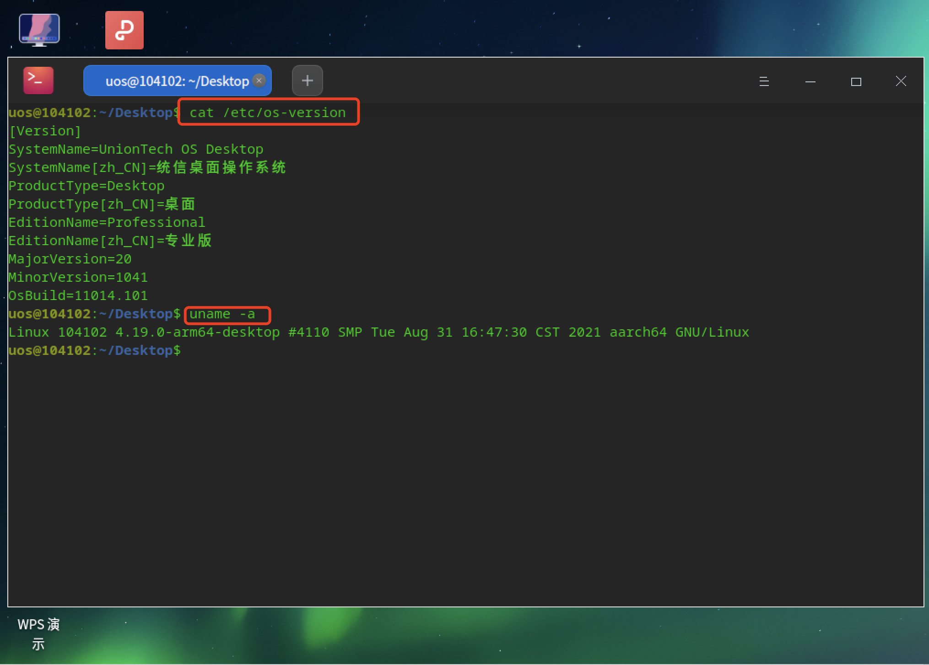Click the uname -a command text
The height and width of the screenshot is (665, 929).
[222, 314]
